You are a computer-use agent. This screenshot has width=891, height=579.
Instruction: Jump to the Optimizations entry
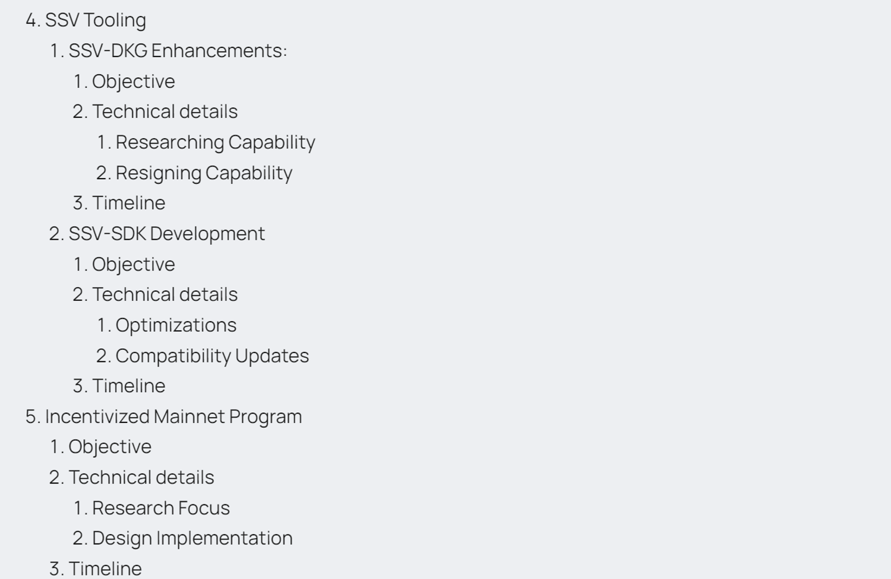coord(176,325)
